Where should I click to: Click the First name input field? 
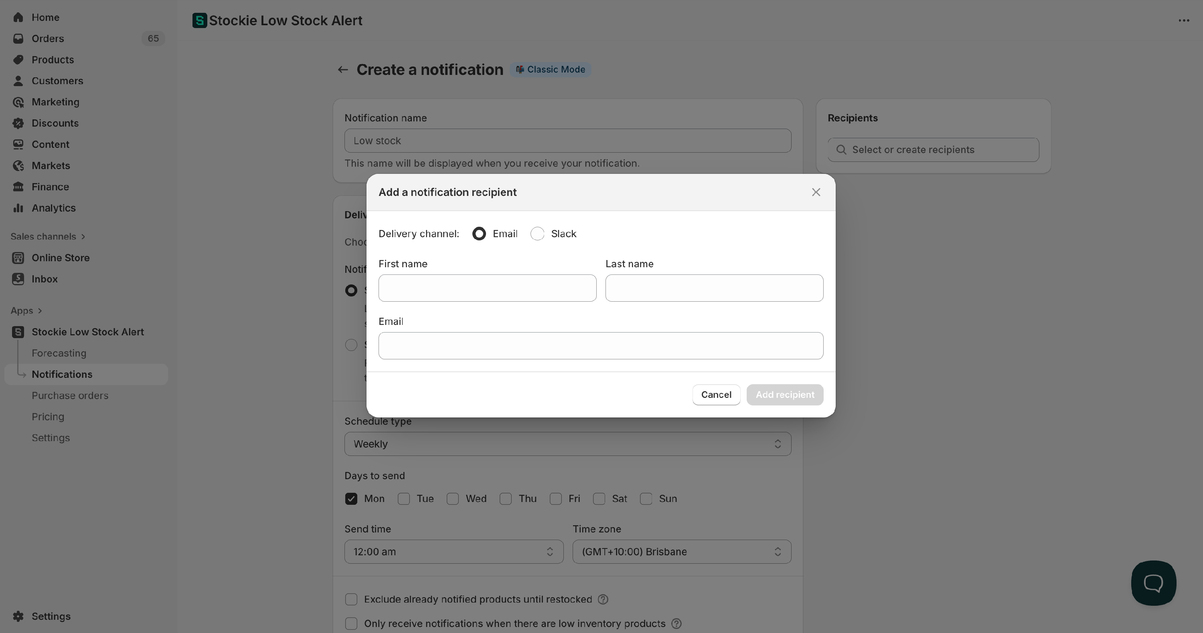(x=487, y=288)
